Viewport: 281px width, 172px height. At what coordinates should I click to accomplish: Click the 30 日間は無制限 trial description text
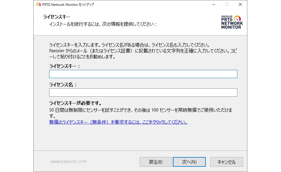[141, 113]
